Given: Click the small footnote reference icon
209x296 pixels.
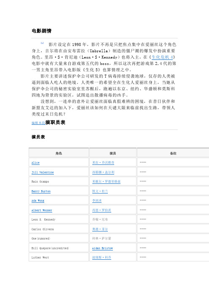Looking at the screenshot, I should [x=42, y=43].
